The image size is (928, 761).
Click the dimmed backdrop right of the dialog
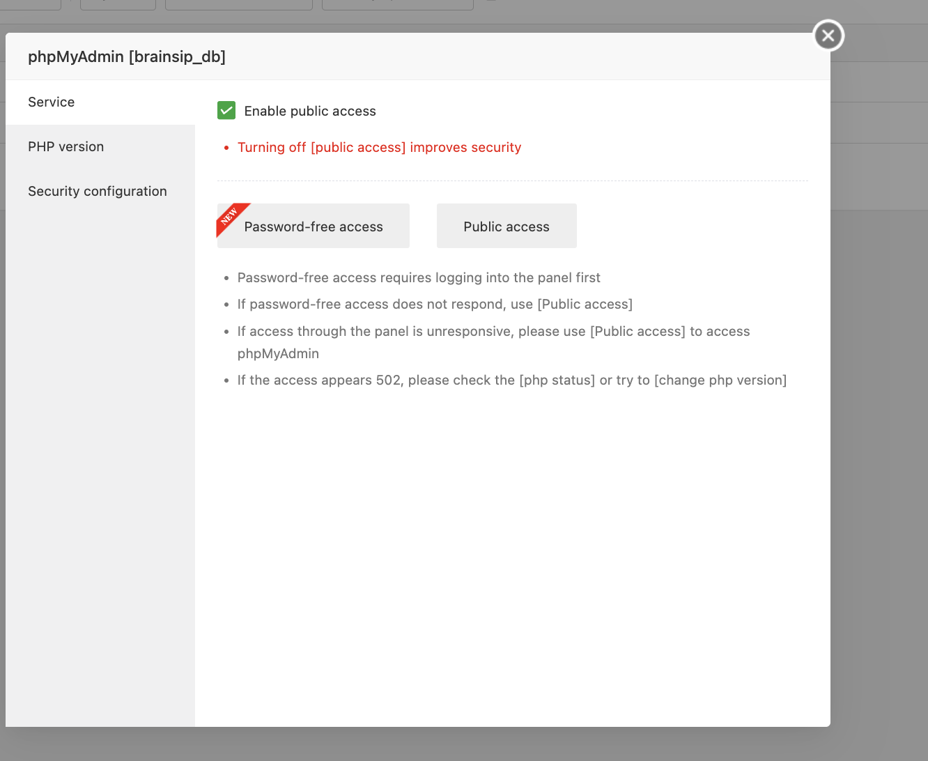tap(879, 418)
